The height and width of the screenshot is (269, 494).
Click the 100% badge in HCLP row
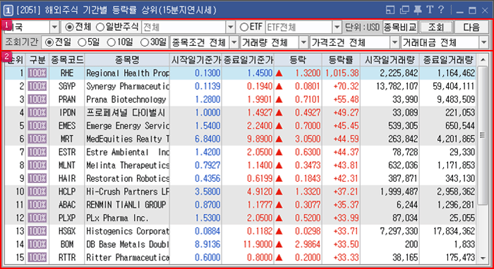(37, 192)
